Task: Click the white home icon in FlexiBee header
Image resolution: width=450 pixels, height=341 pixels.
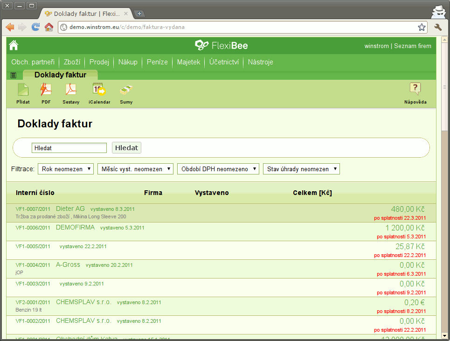Action: click(x=14, y=45)
